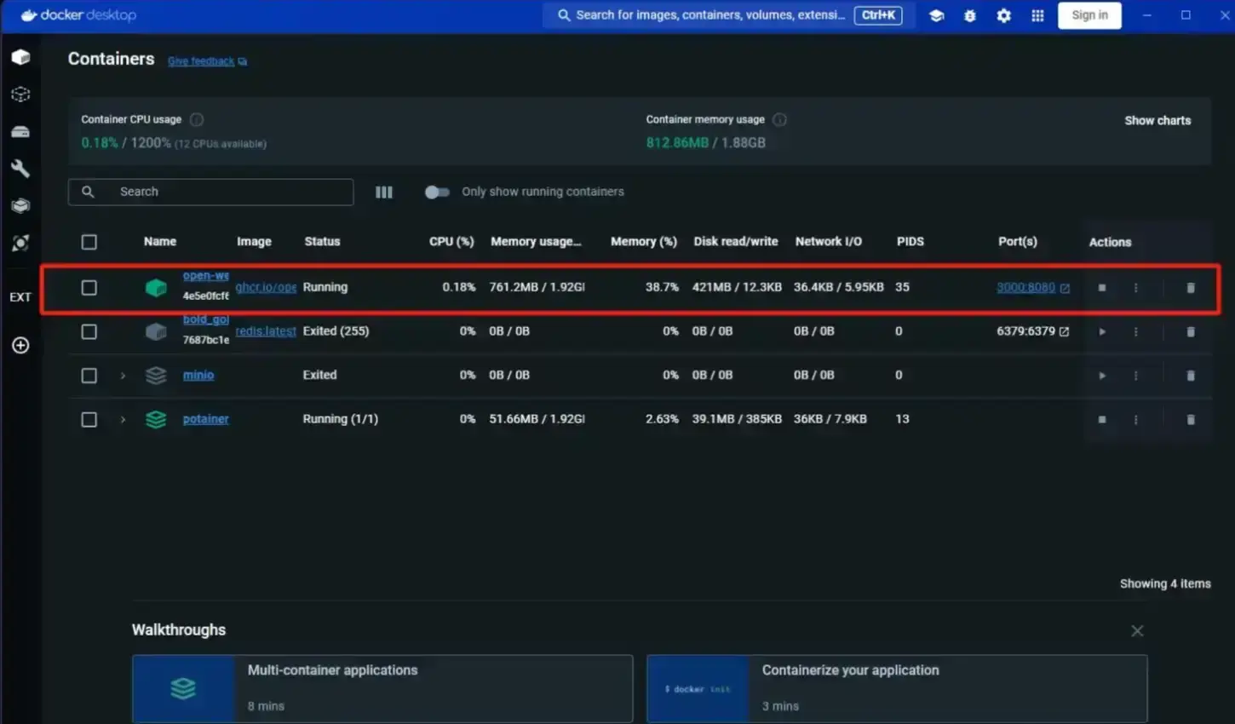
Task: Check the select-all checkbox in table header
Action: 89,242
